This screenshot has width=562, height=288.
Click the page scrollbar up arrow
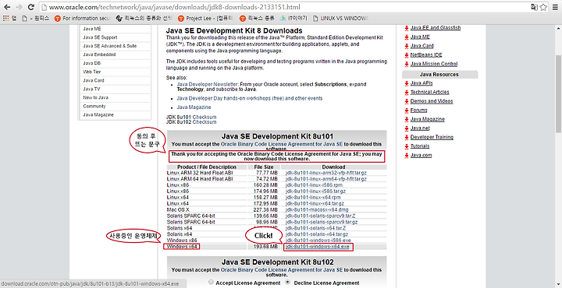click(558, 28)
